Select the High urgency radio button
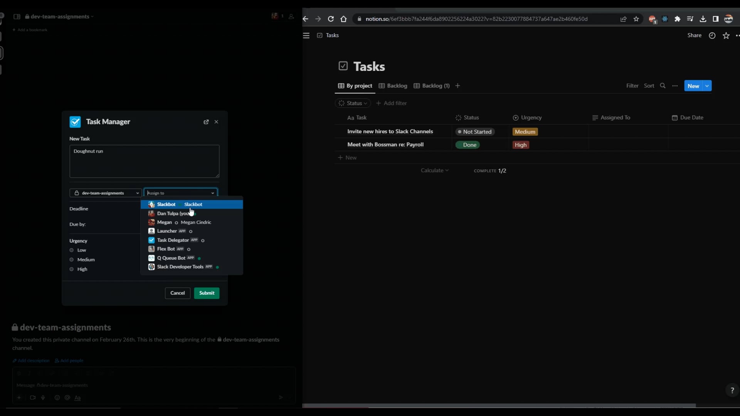This screenshot has width=740, height=416. tap(71, 269)
